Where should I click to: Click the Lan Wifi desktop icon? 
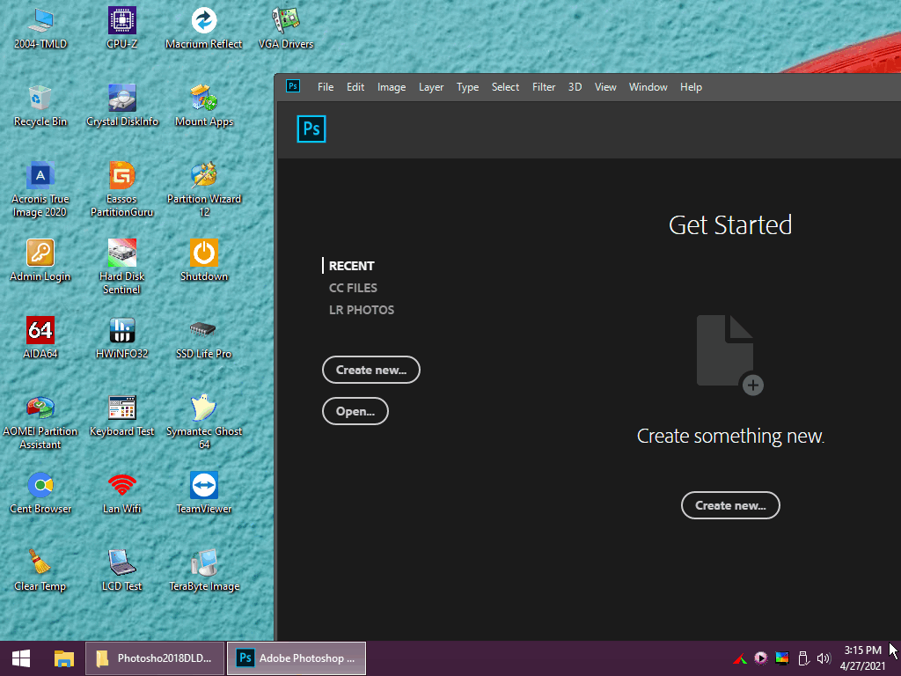click(121, 493)
